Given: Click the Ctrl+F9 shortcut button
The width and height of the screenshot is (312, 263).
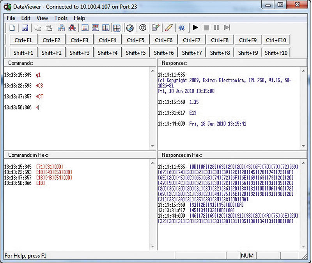Looking at the screenshot, I should point(248,40).
